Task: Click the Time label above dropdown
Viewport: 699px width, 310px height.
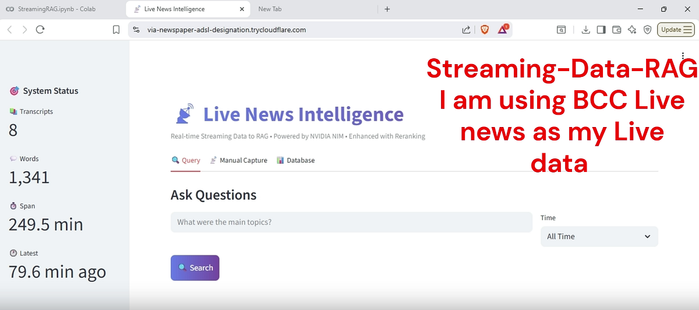Action: point(548,218)
